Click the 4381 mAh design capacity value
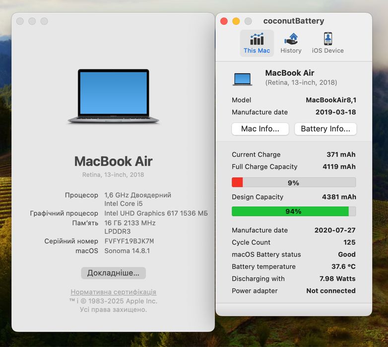 (339, 197)
